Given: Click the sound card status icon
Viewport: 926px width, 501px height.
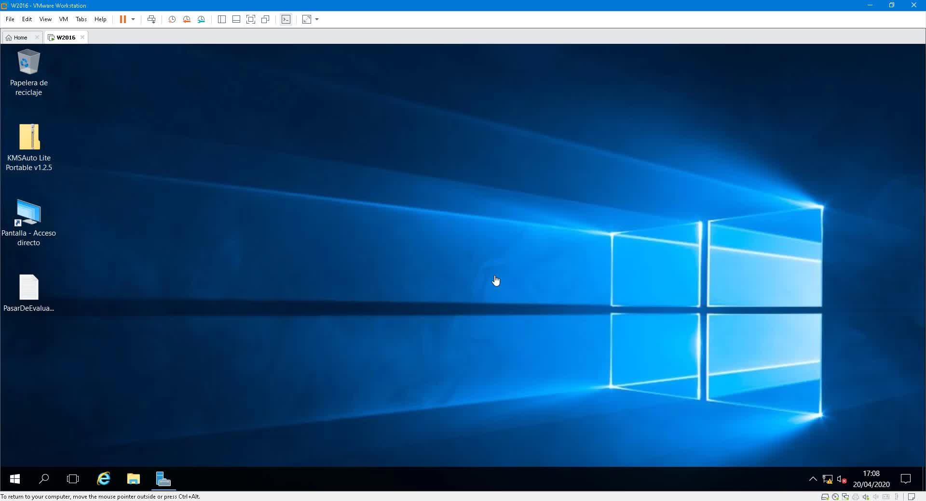Looking at the screenshot, I should point(866,497).
